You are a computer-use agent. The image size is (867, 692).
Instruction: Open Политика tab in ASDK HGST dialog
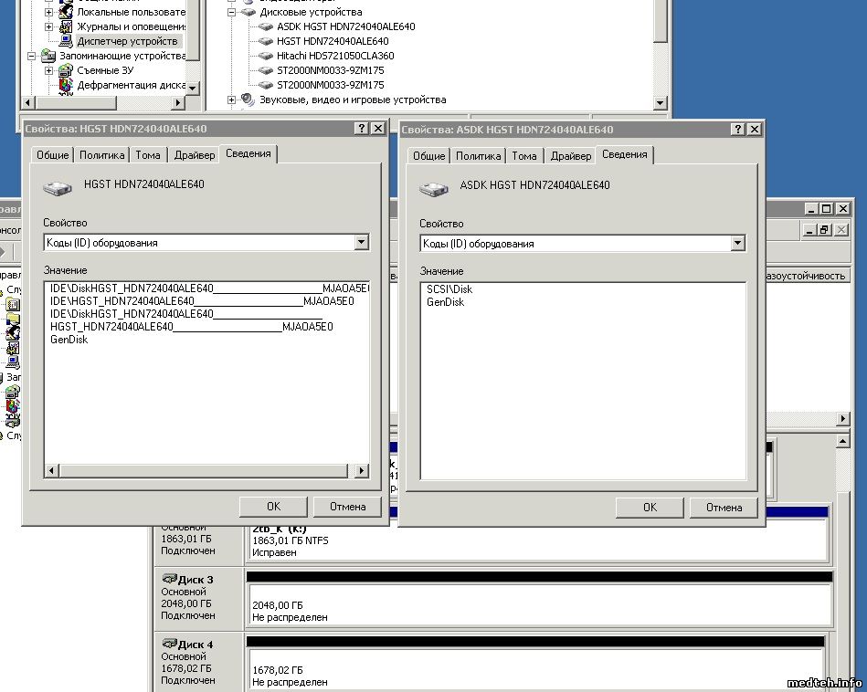pos(478,156)
